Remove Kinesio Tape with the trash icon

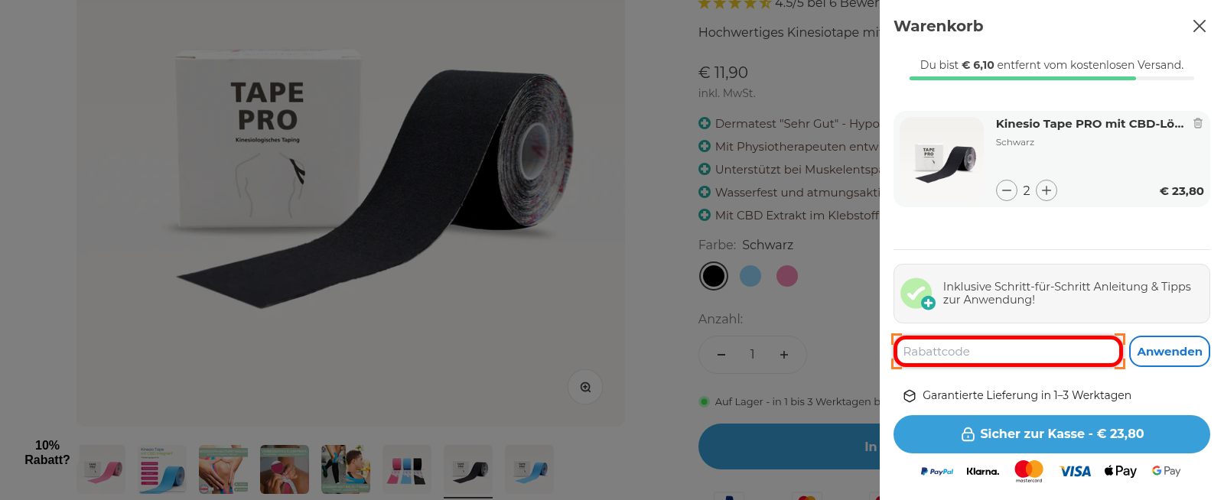pyautogui.click(x=1198, y=123)
